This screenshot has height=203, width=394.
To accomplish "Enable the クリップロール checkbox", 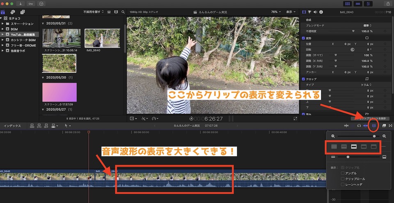I will (343, 179).
